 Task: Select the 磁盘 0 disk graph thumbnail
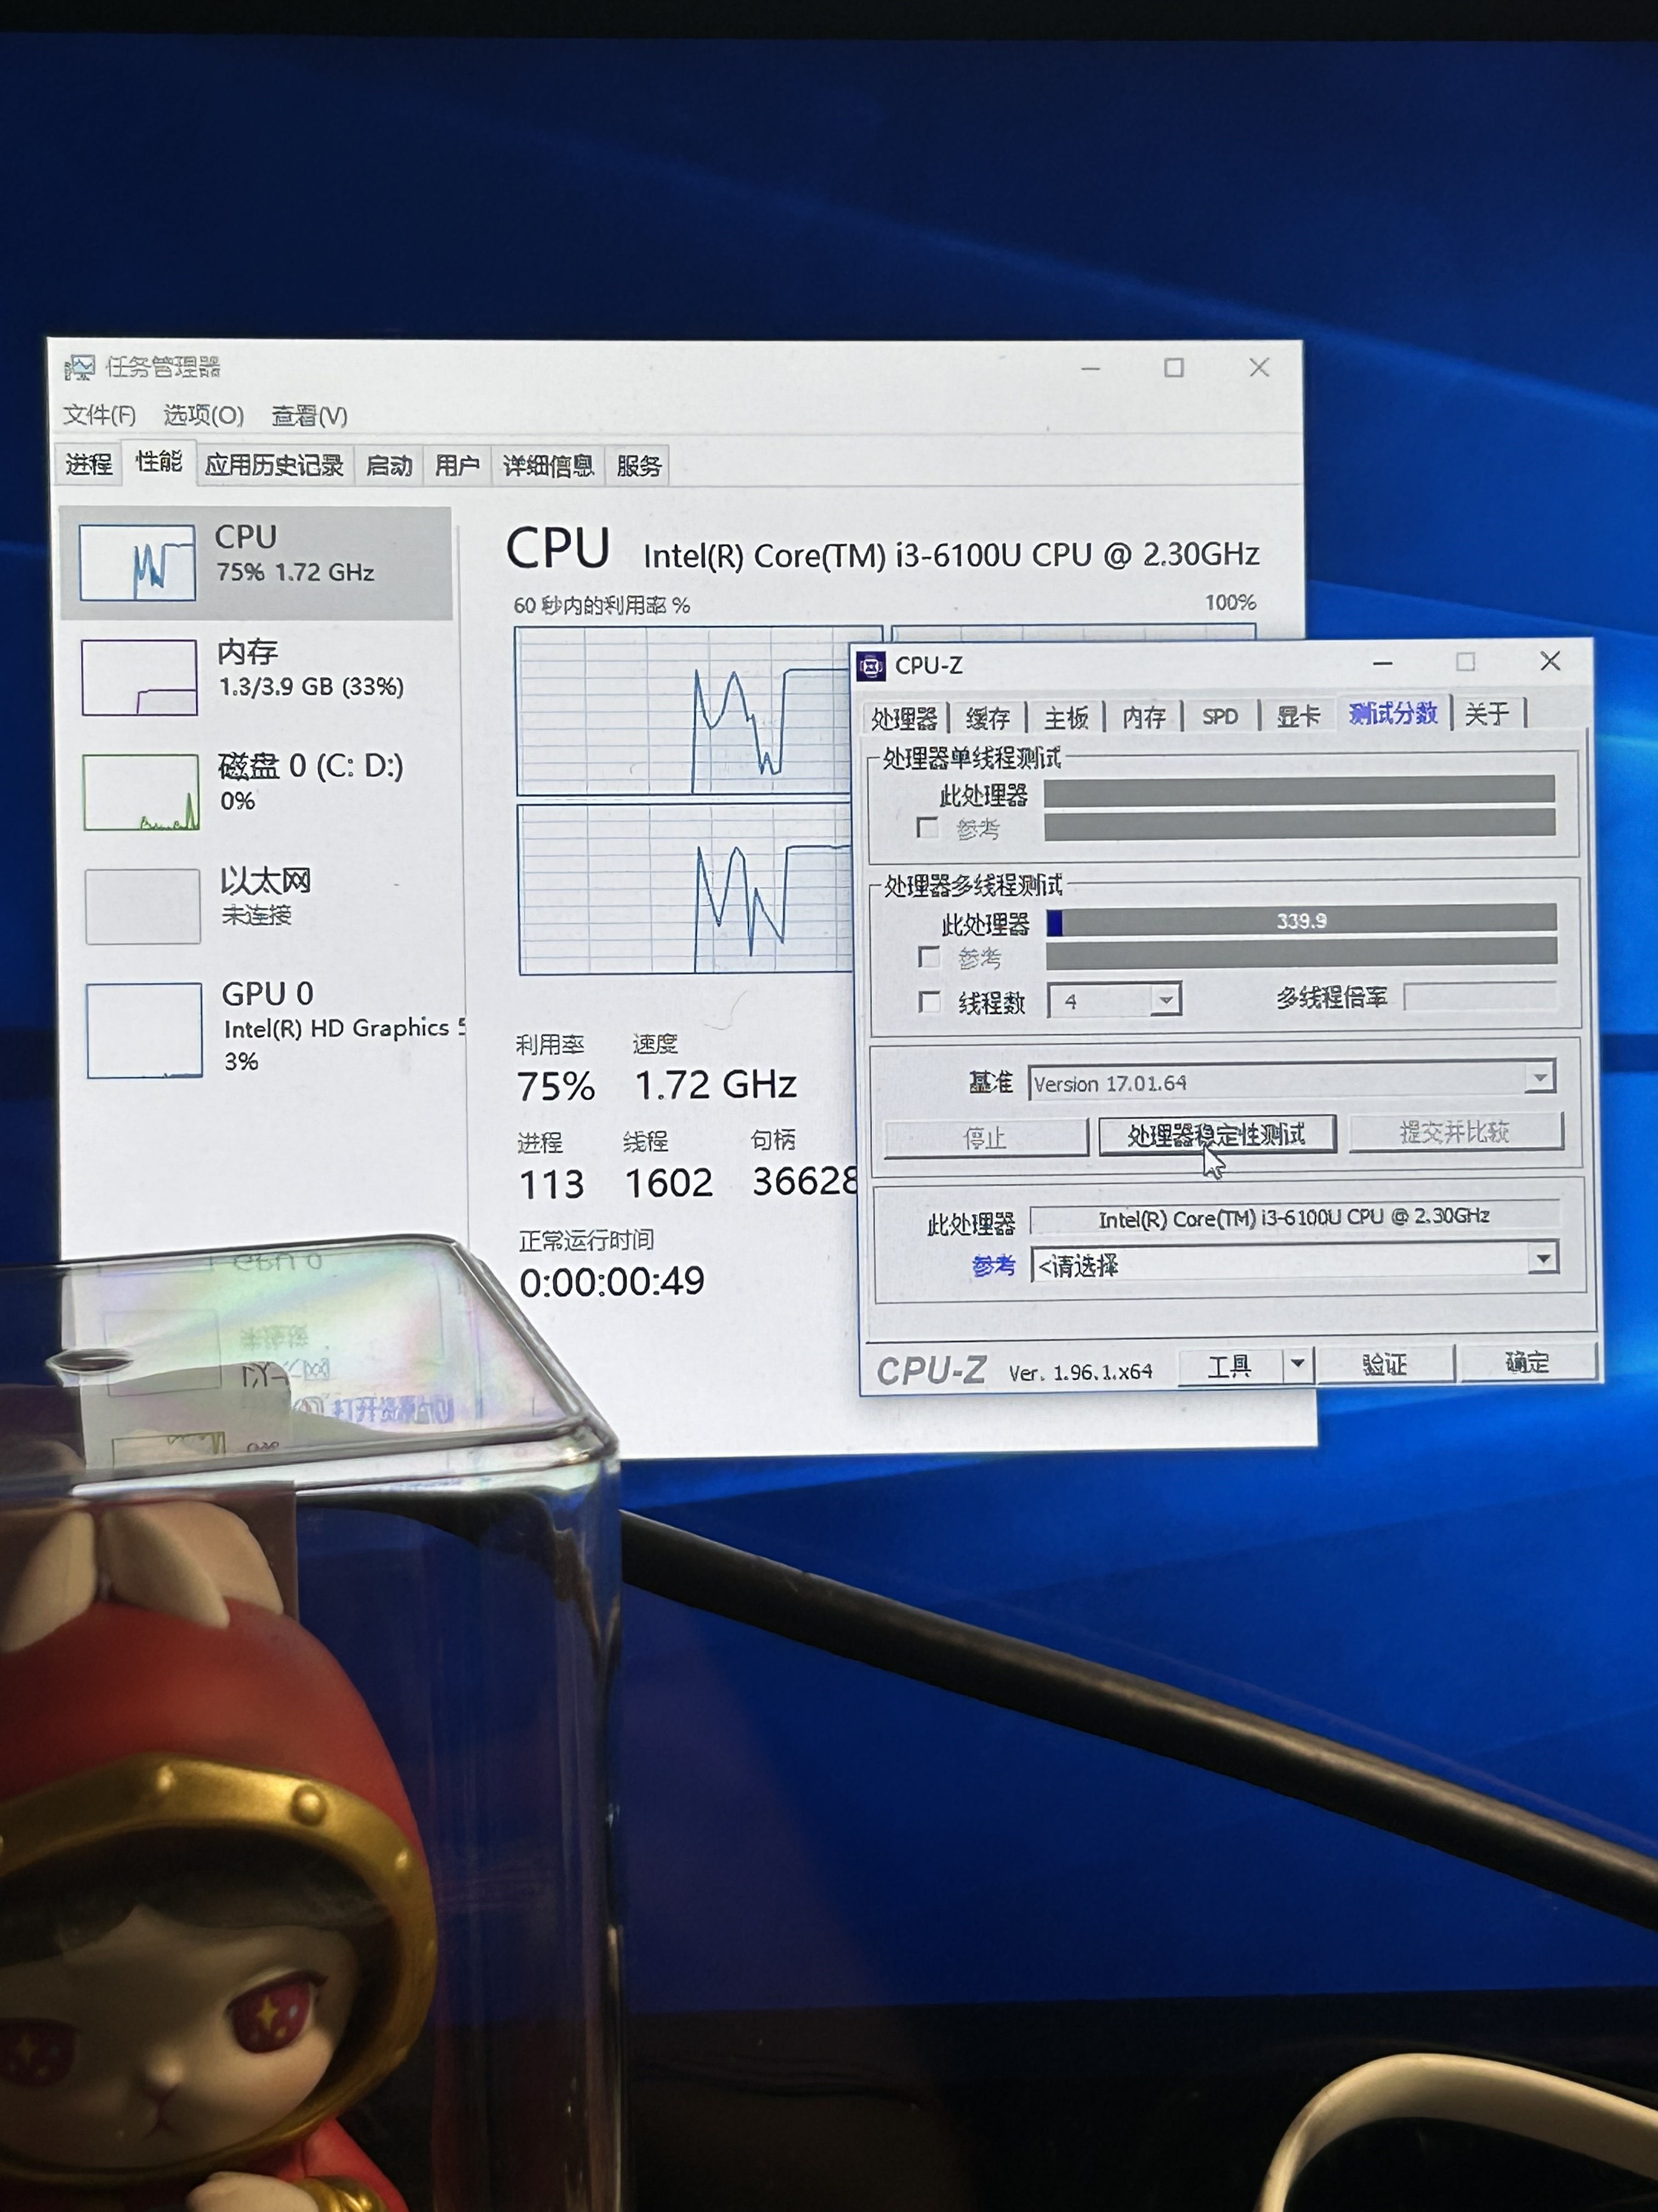pos(141,792)
